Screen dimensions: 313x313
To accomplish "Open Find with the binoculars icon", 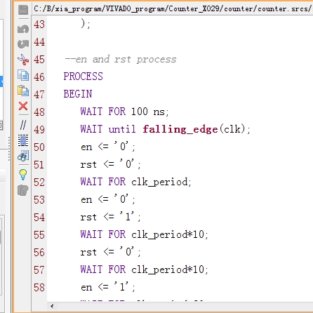I will pos(23,156).
